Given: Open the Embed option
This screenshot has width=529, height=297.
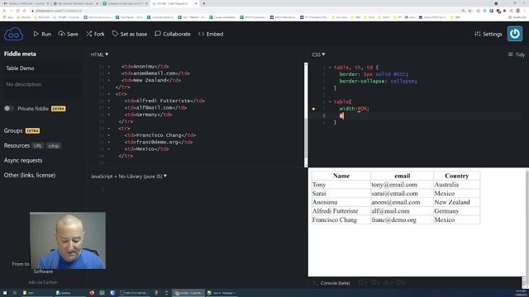Looking at the screenshot, I should 211,34.
